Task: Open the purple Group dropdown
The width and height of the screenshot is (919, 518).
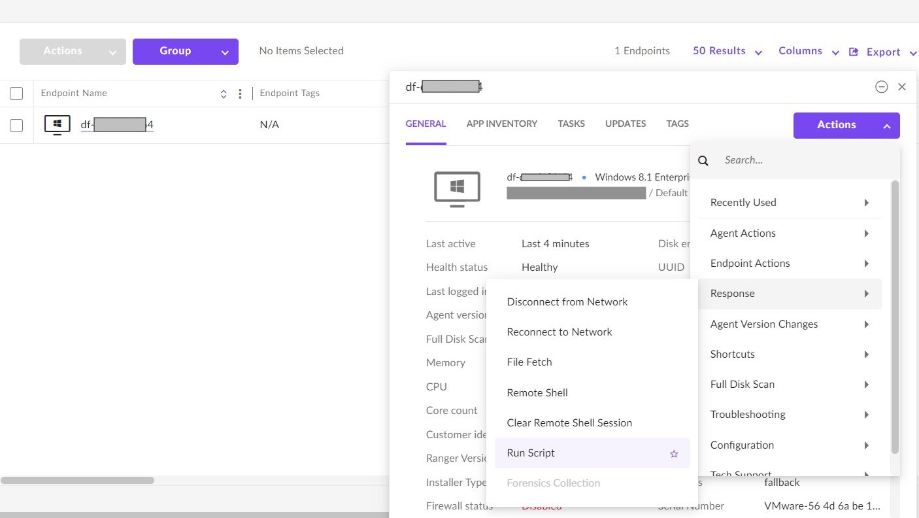Action: 185,52
